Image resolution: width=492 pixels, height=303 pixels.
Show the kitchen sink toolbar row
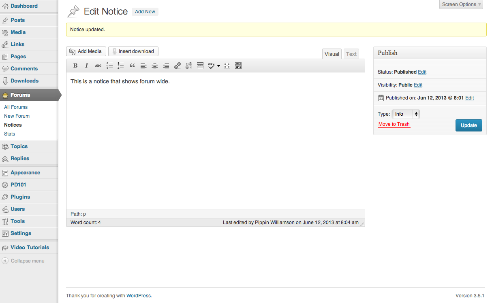(x=238, y=66)
